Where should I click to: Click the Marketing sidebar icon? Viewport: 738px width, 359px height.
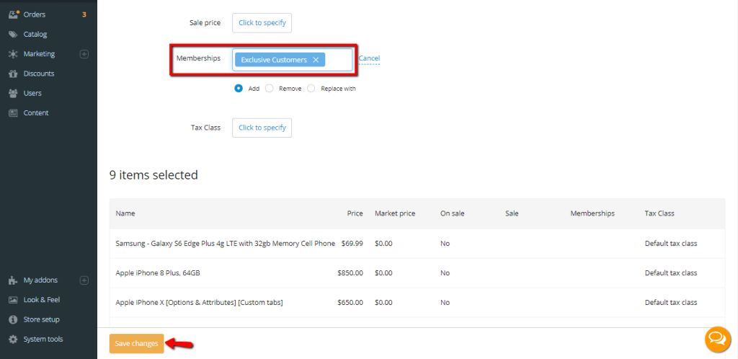coord(13,54)
